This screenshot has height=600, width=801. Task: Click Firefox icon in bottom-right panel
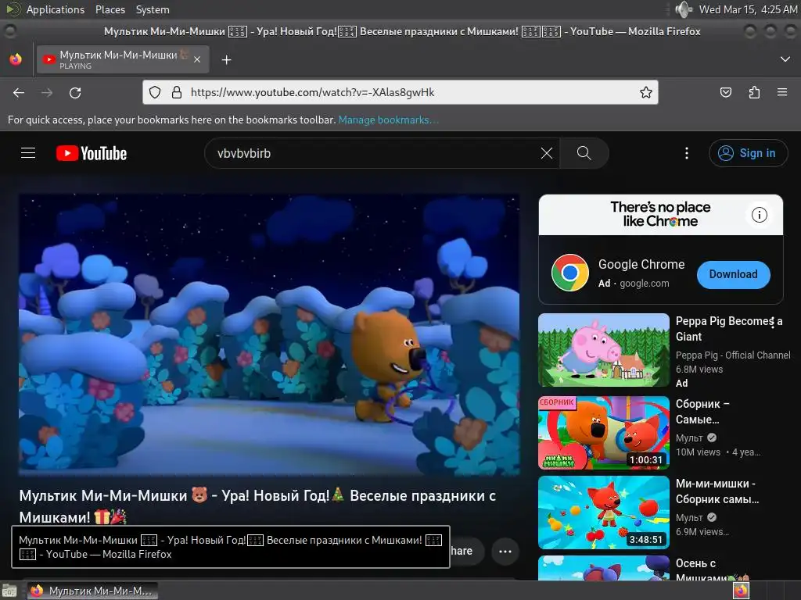pos(740,591)
